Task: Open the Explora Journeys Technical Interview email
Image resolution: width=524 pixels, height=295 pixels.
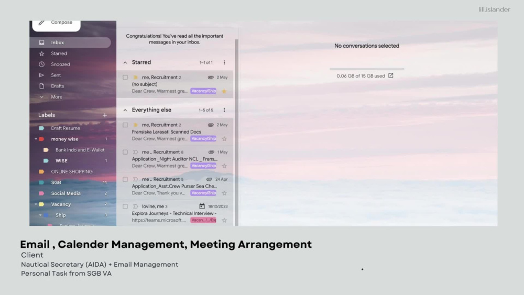Action: tap(175, 213)
